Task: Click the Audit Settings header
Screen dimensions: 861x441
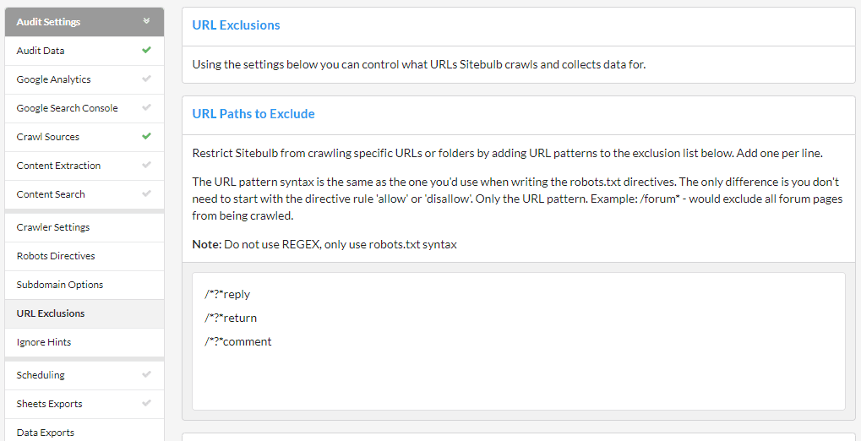Action: [49, 22]
